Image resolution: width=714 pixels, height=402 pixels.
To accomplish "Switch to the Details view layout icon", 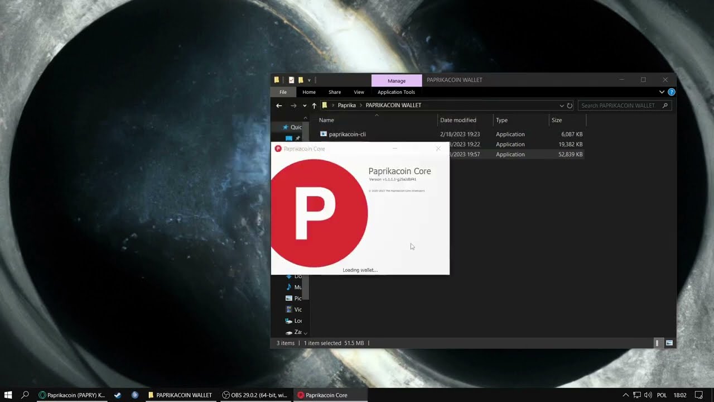I will point(657,343).
